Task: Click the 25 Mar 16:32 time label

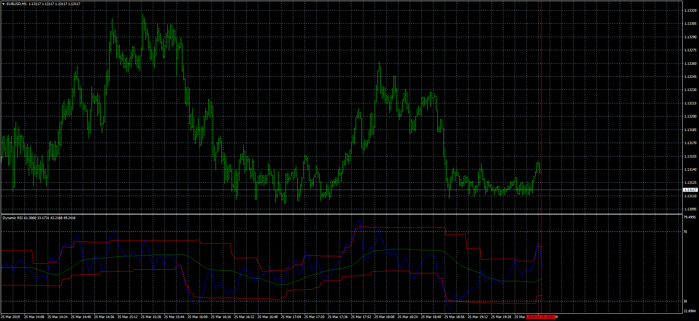Action: (x=244, y=317)
